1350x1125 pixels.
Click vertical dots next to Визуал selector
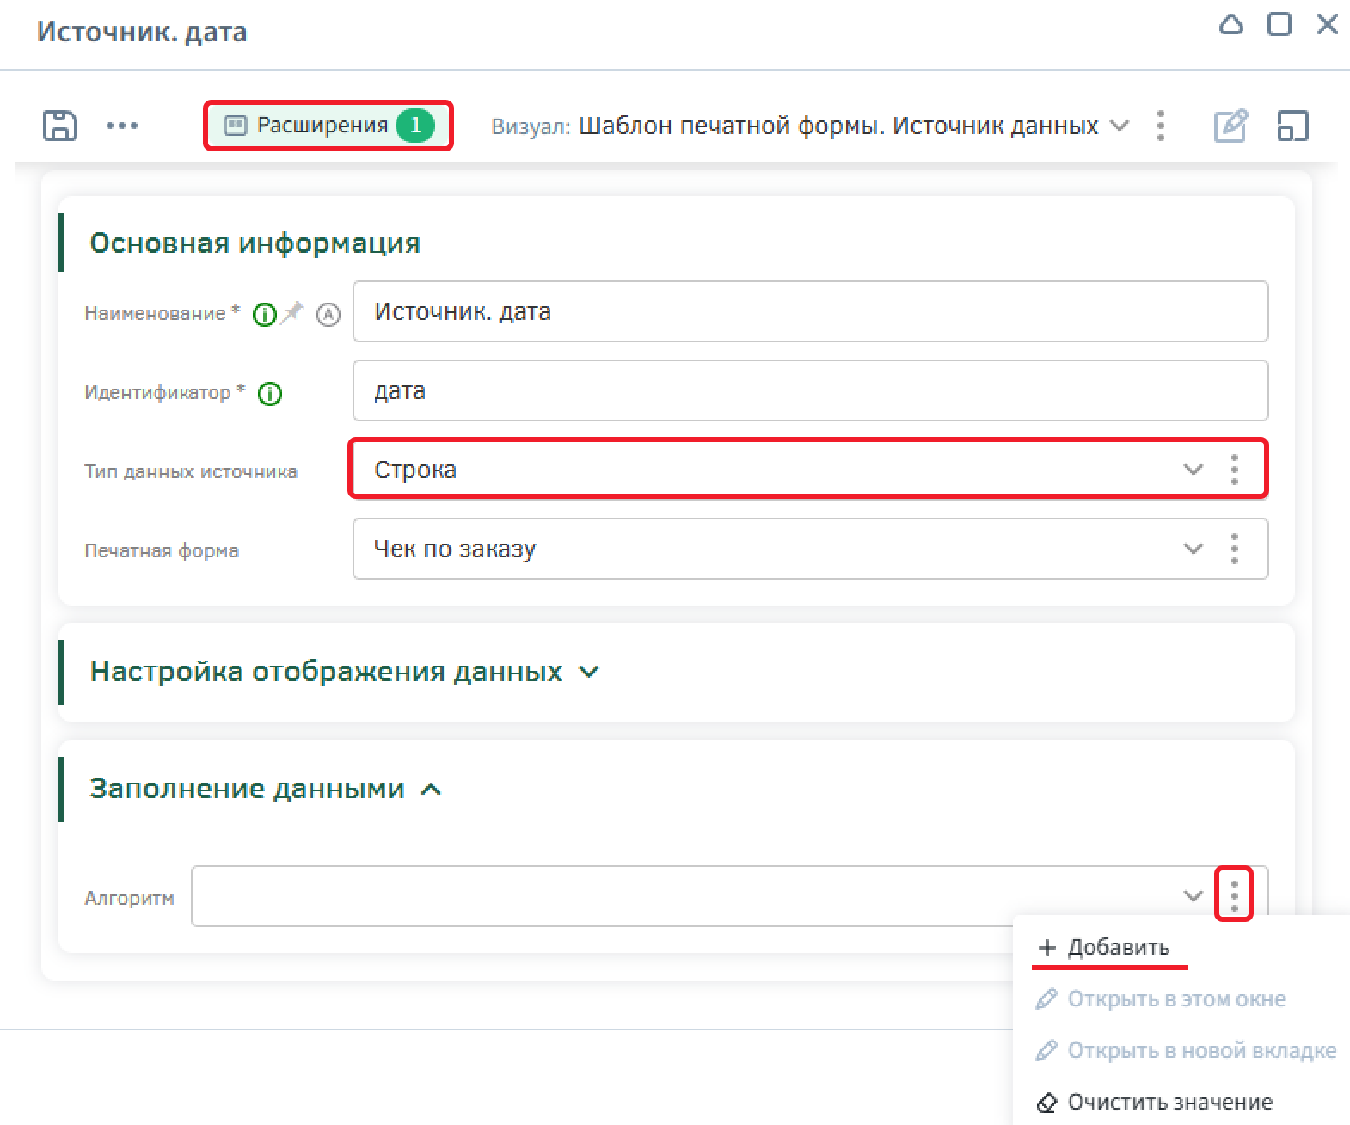1161,126
